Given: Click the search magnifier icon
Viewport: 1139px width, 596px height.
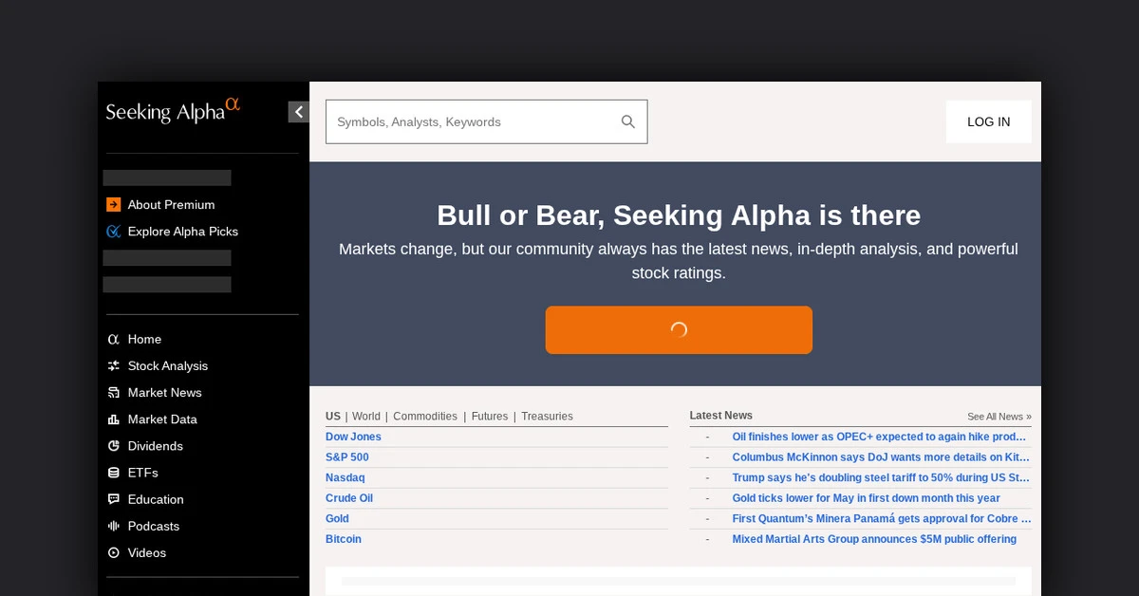Looking at the screenshot, I should point(627,121).
